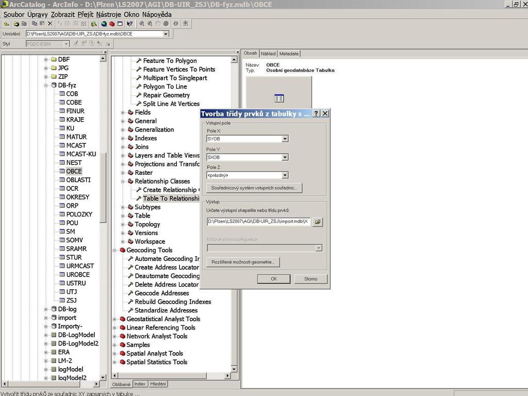Select the Repair Geometry tool
Image resolution: width=528 pixels, height=396 pixels.
point(167,95)
